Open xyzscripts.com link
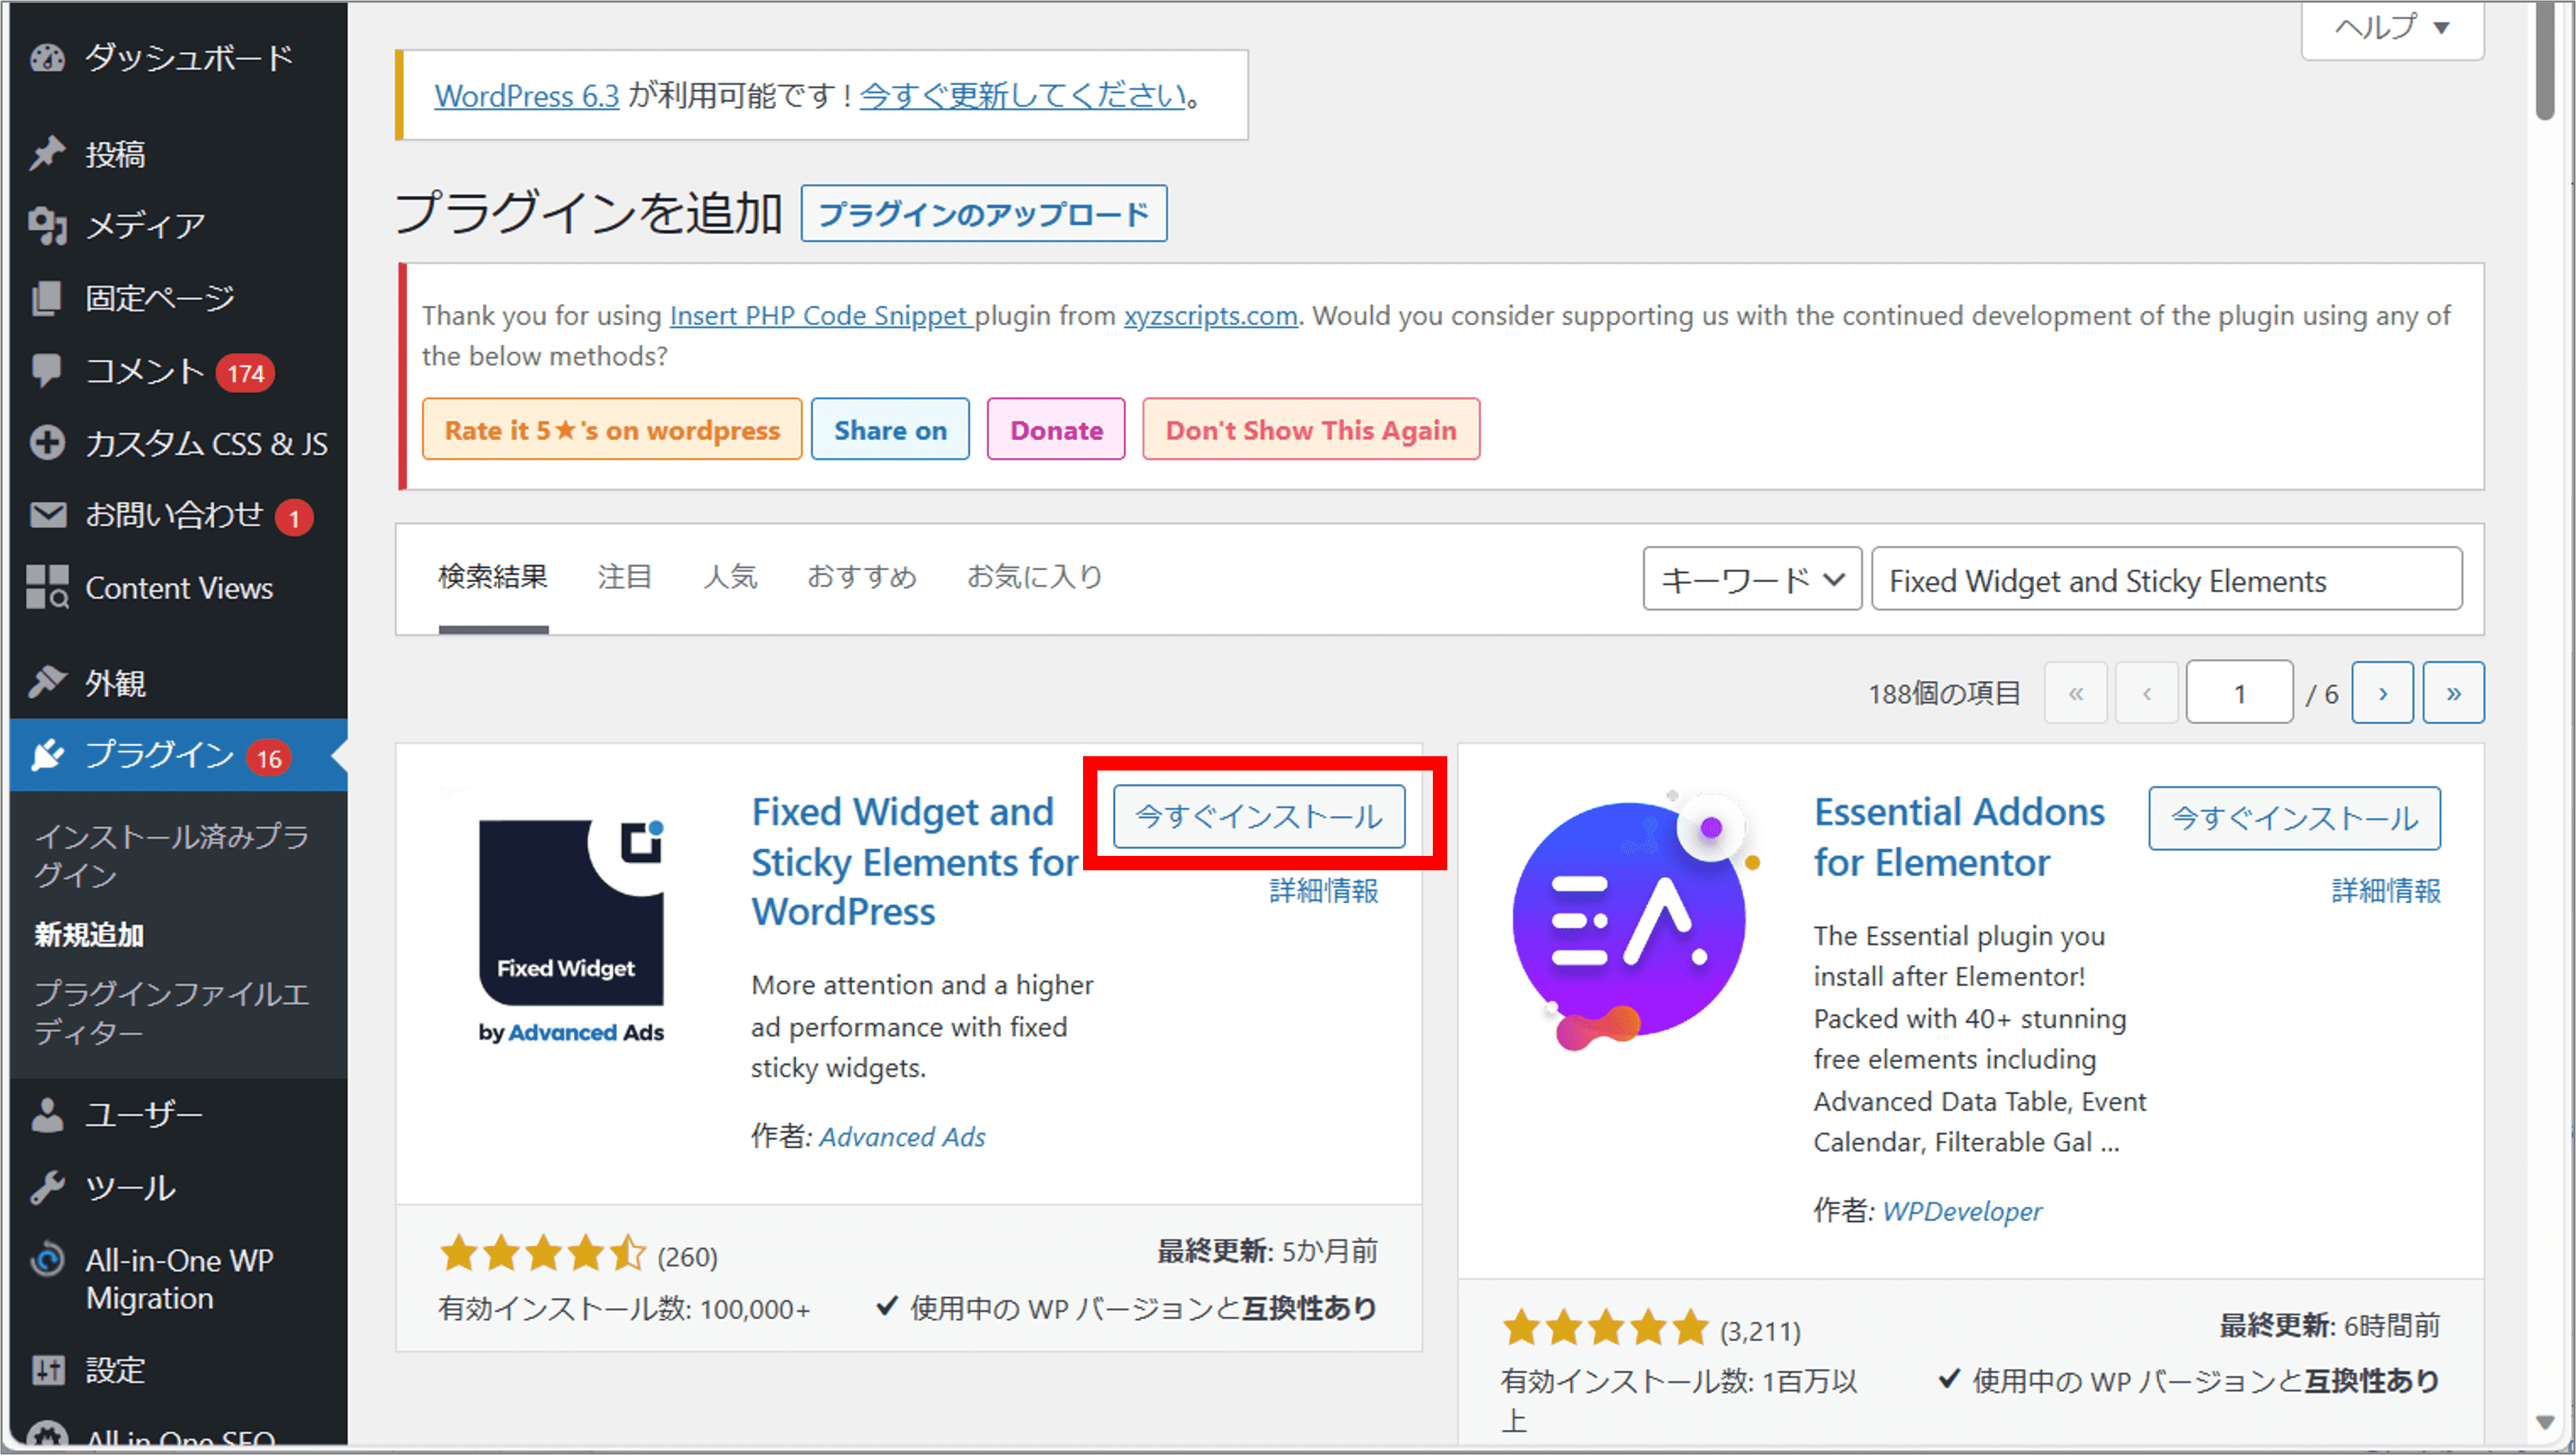 click(1211, 315)
